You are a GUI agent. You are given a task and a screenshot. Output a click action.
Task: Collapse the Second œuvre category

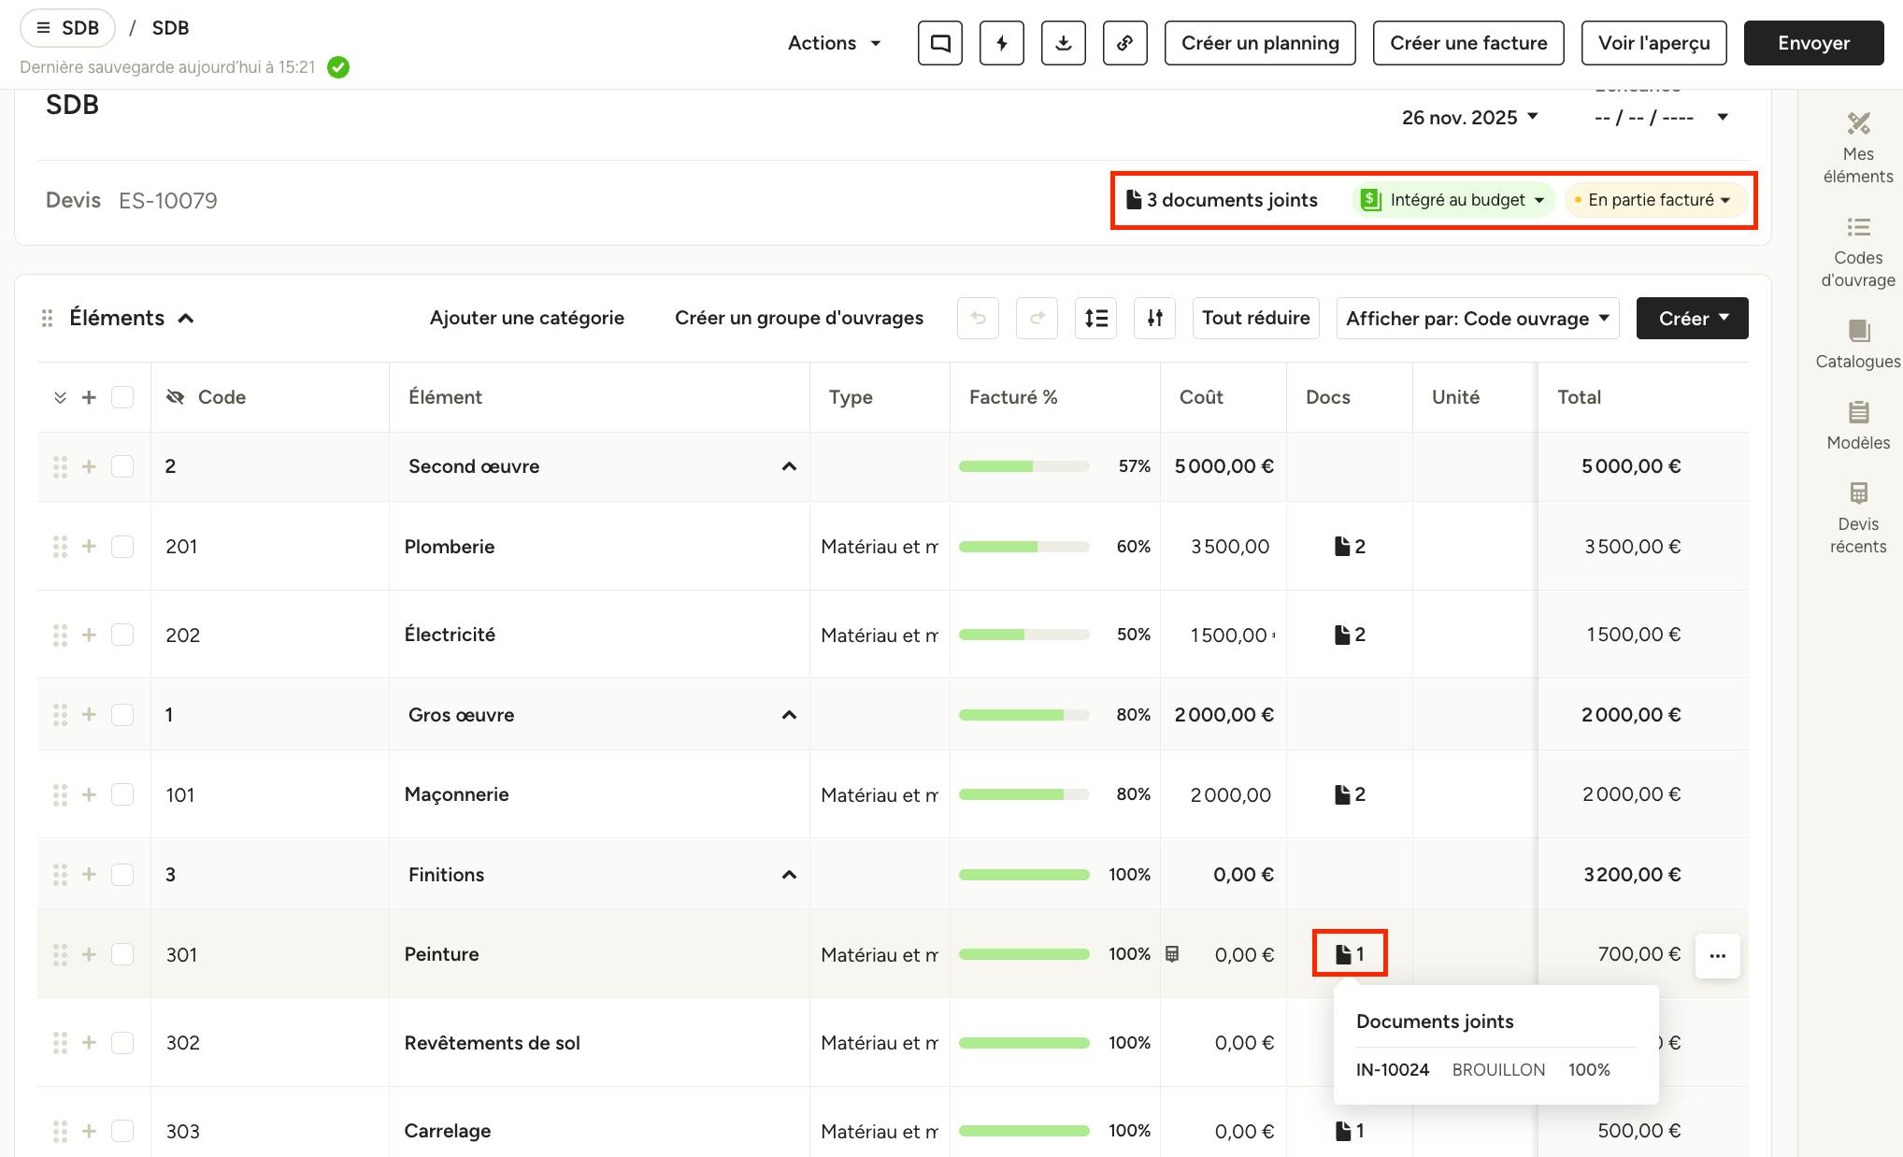click(x=789, y=466)
